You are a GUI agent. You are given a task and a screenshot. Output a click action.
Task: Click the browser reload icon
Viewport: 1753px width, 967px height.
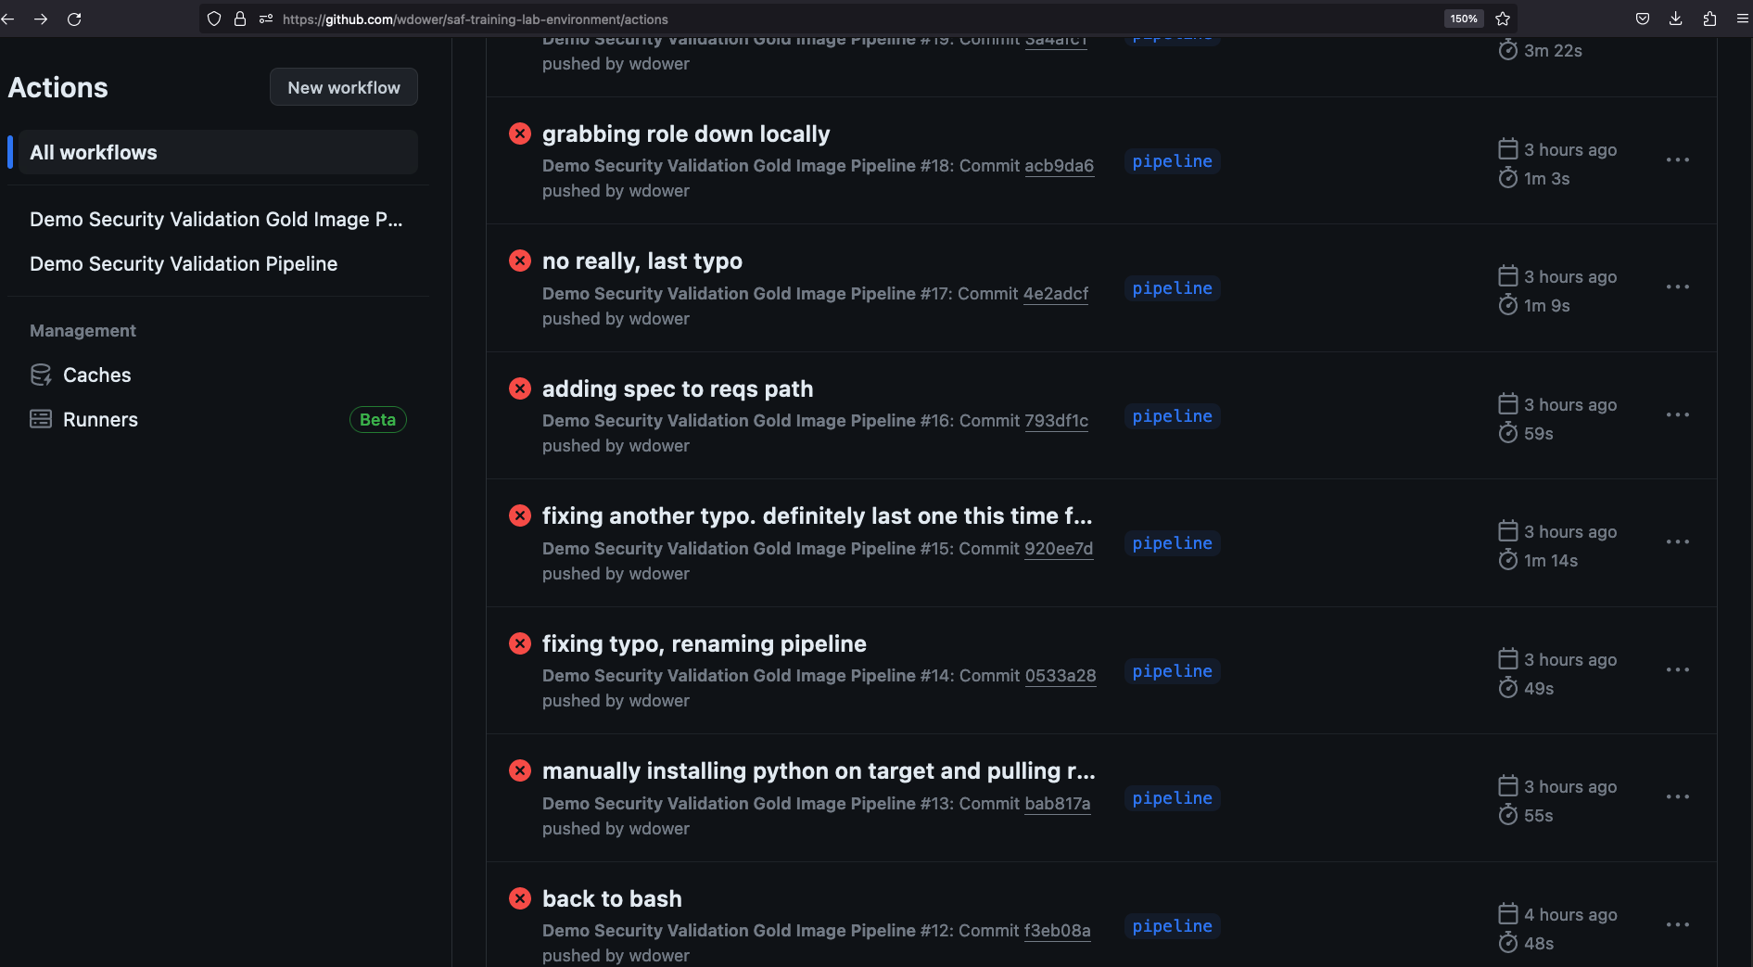point(74,19)
